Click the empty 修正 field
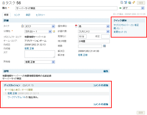This screenshot has height=115, width=147. (105, 36)
